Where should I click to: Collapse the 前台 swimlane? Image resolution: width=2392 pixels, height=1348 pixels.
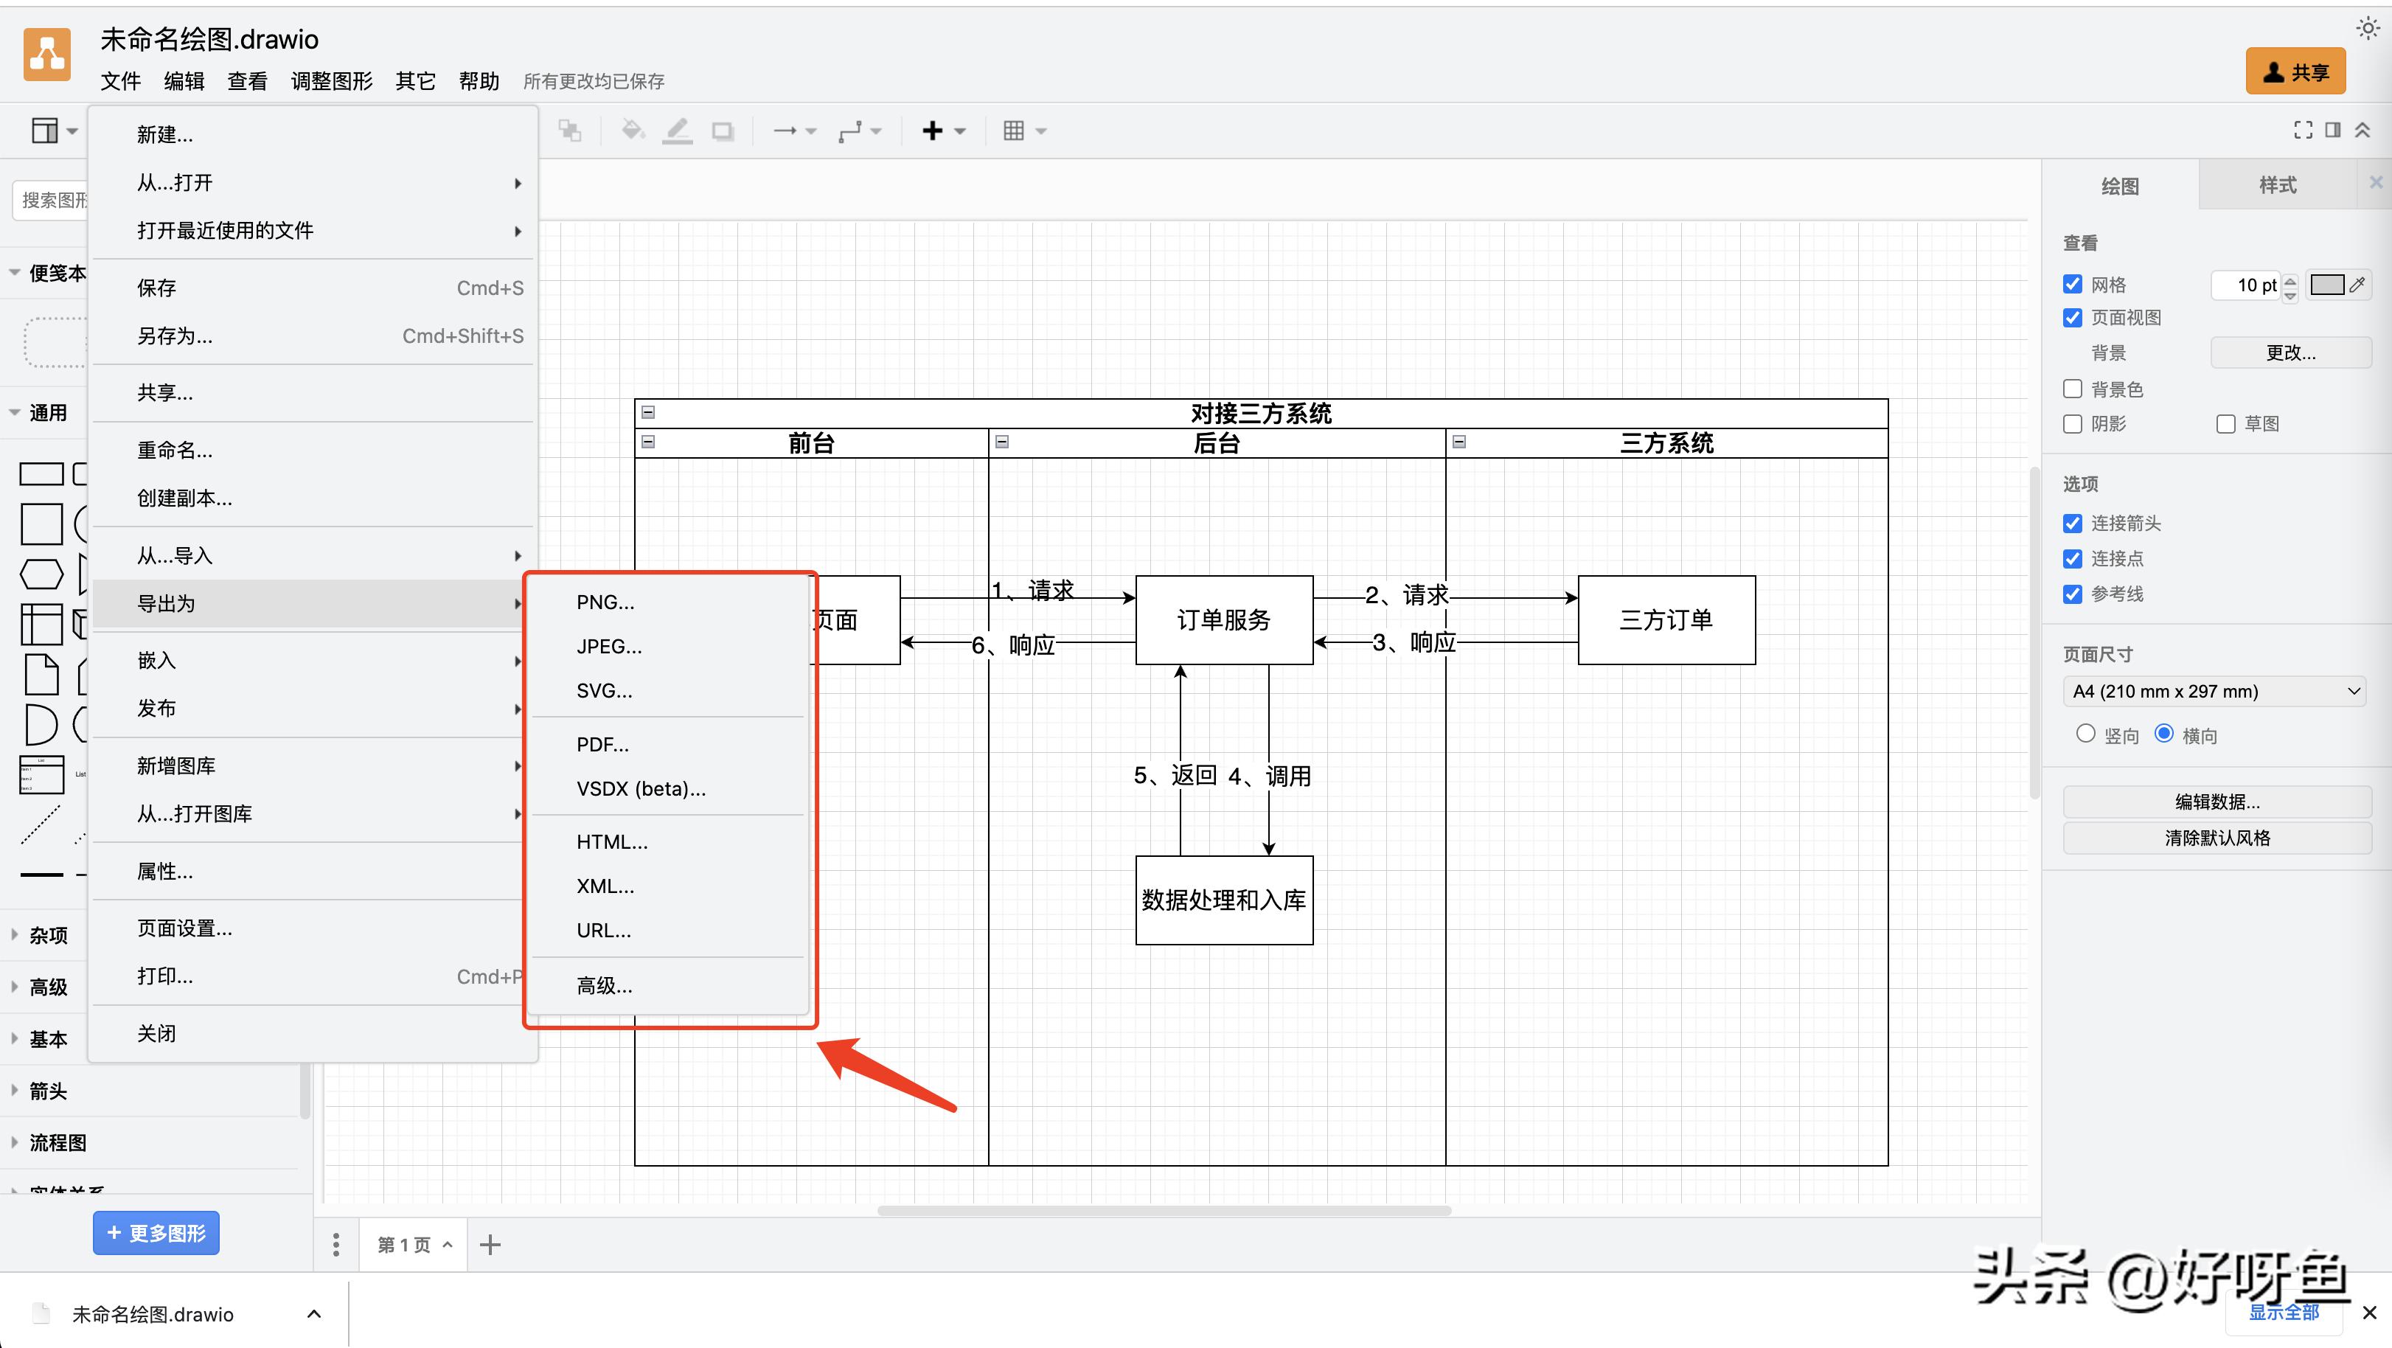click(x=648, y=442)
